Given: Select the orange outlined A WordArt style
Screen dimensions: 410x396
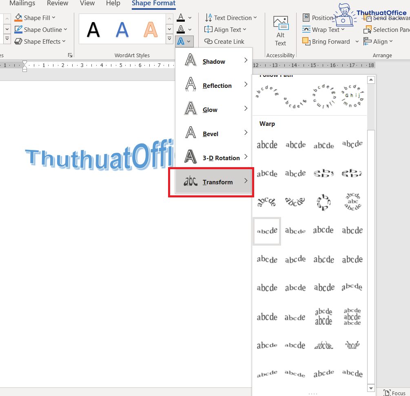Looking at the screenshot, I should pos(151,29).
